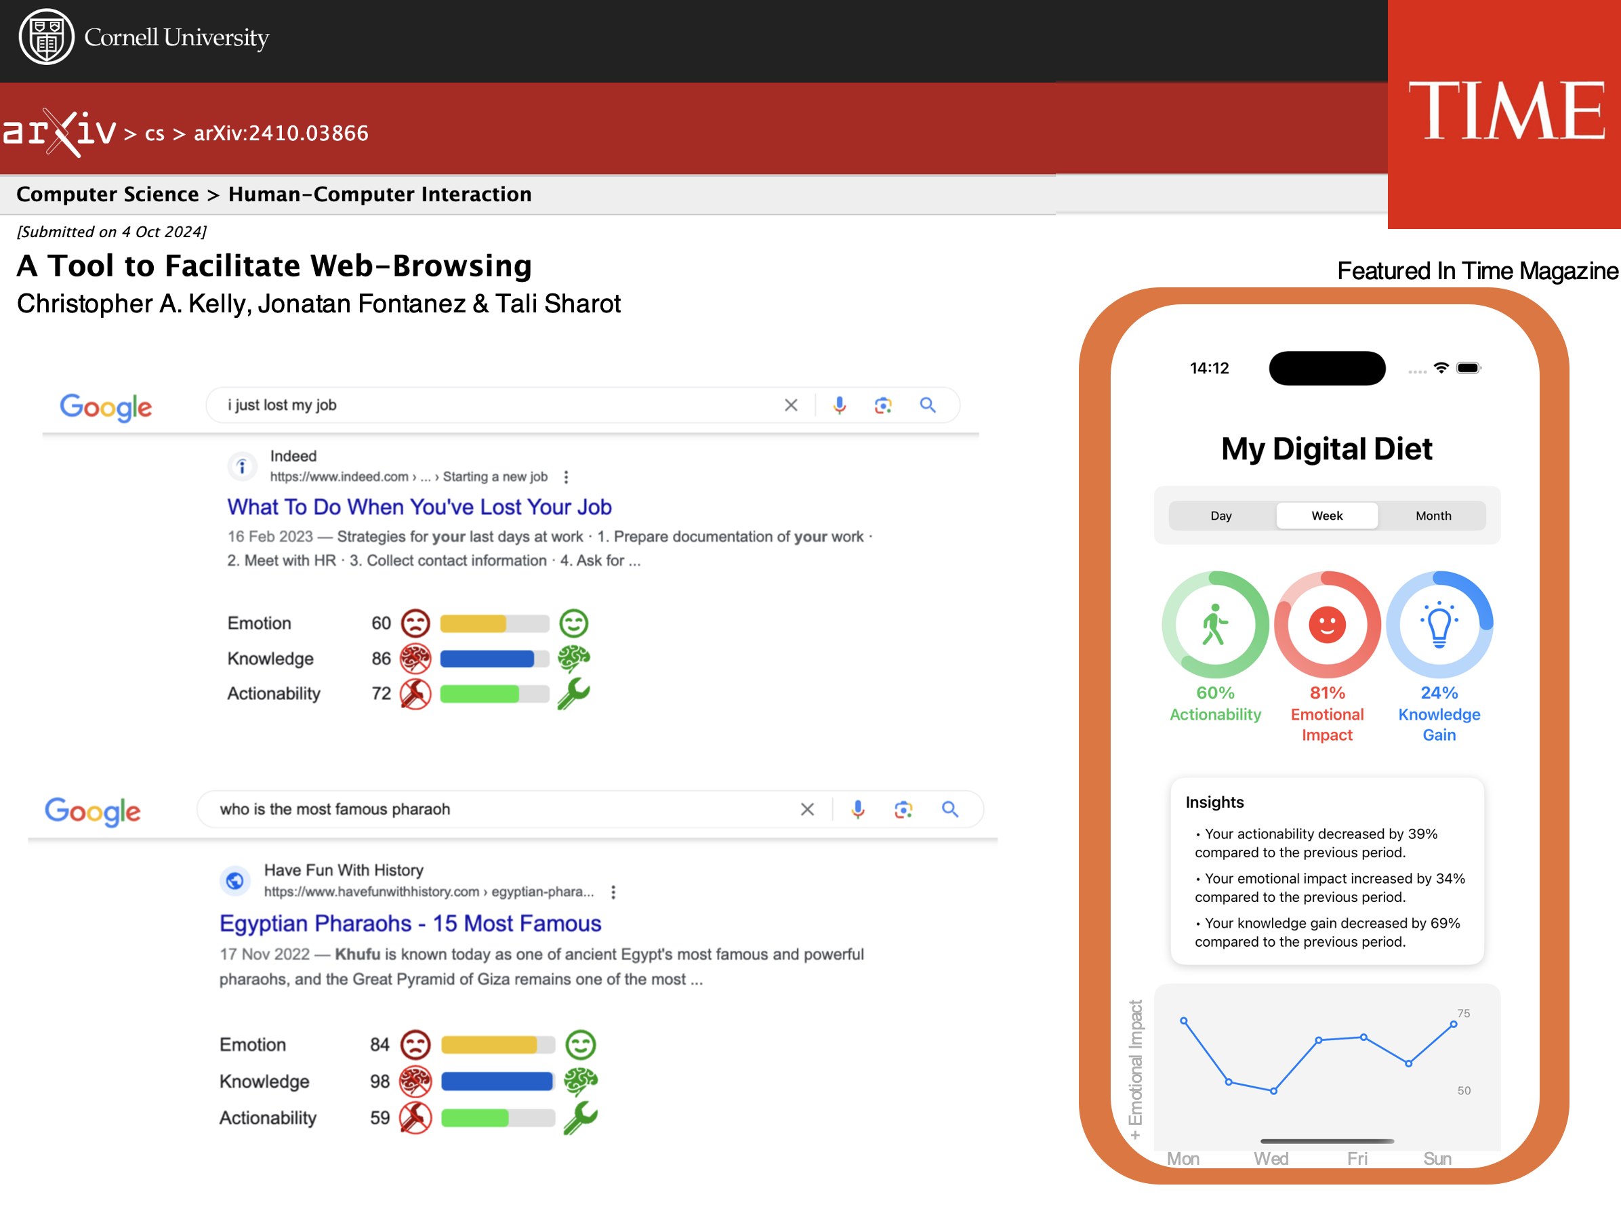Click the 'cs' breadcrumb in arXiv header
The image size is (1621, 1213).
click(x=155, y=133)
